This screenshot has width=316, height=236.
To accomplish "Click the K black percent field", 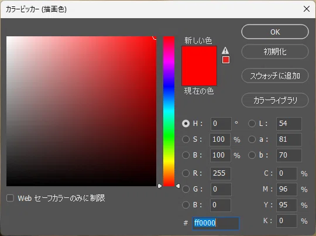I will coord(287,221).
